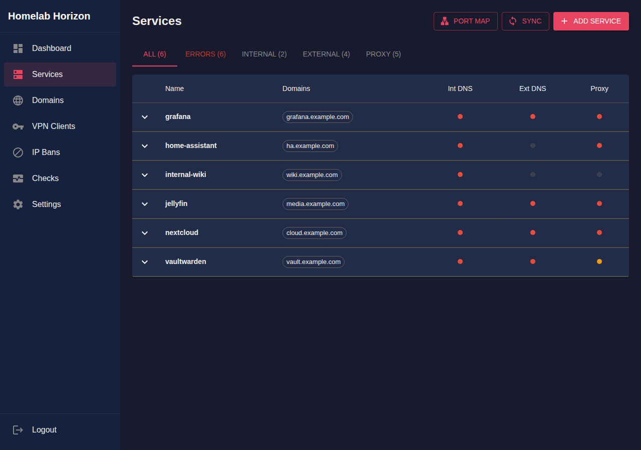Click the circular arrows Sync icon
This screenshot has height=450, width=641.
[513, 21]
